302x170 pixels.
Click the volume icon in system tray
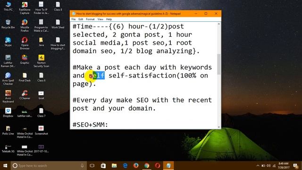(x=268, y=166)
